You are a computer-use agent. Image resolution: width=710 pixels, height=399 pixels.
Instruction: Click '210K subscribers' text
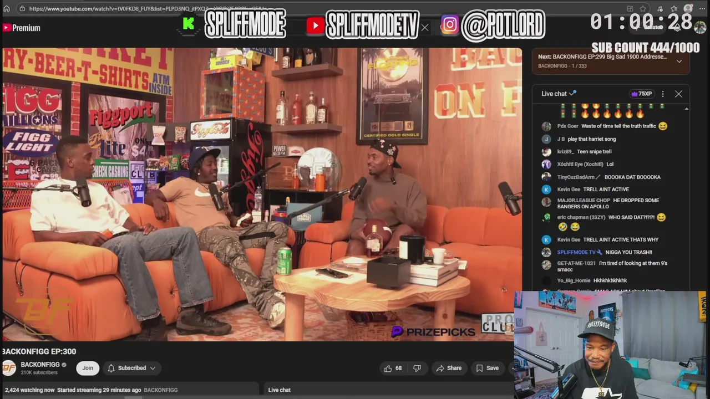click(39, 373)
